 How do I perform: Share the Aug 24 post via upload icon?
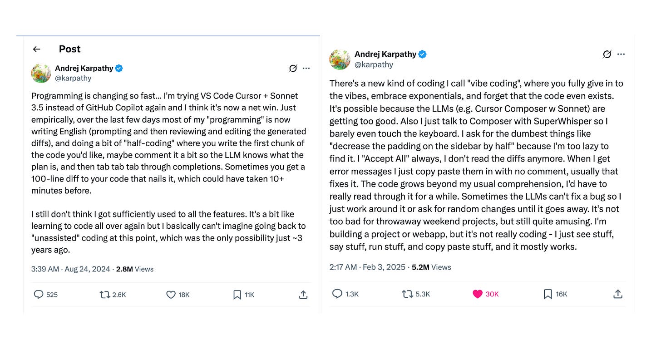click(x=303, y=295)
